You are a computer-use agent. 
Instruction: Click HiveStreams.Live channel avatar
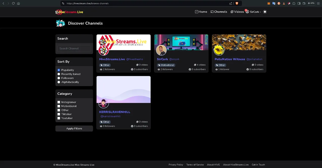click(x=103, y=50)
